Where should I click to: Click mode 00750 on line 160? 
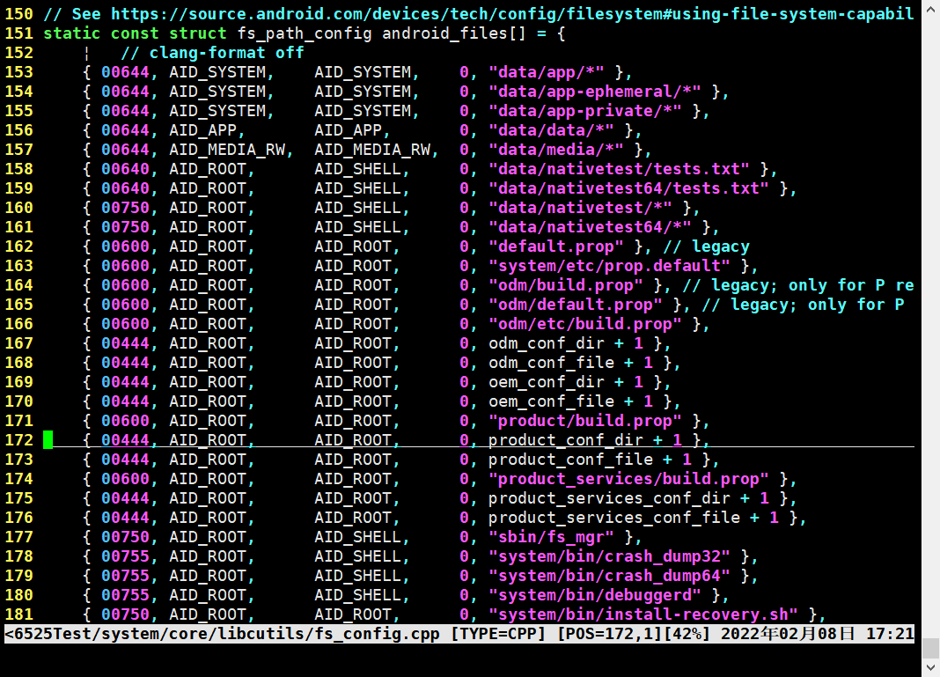pyautogui.click(x=125, y=208)
